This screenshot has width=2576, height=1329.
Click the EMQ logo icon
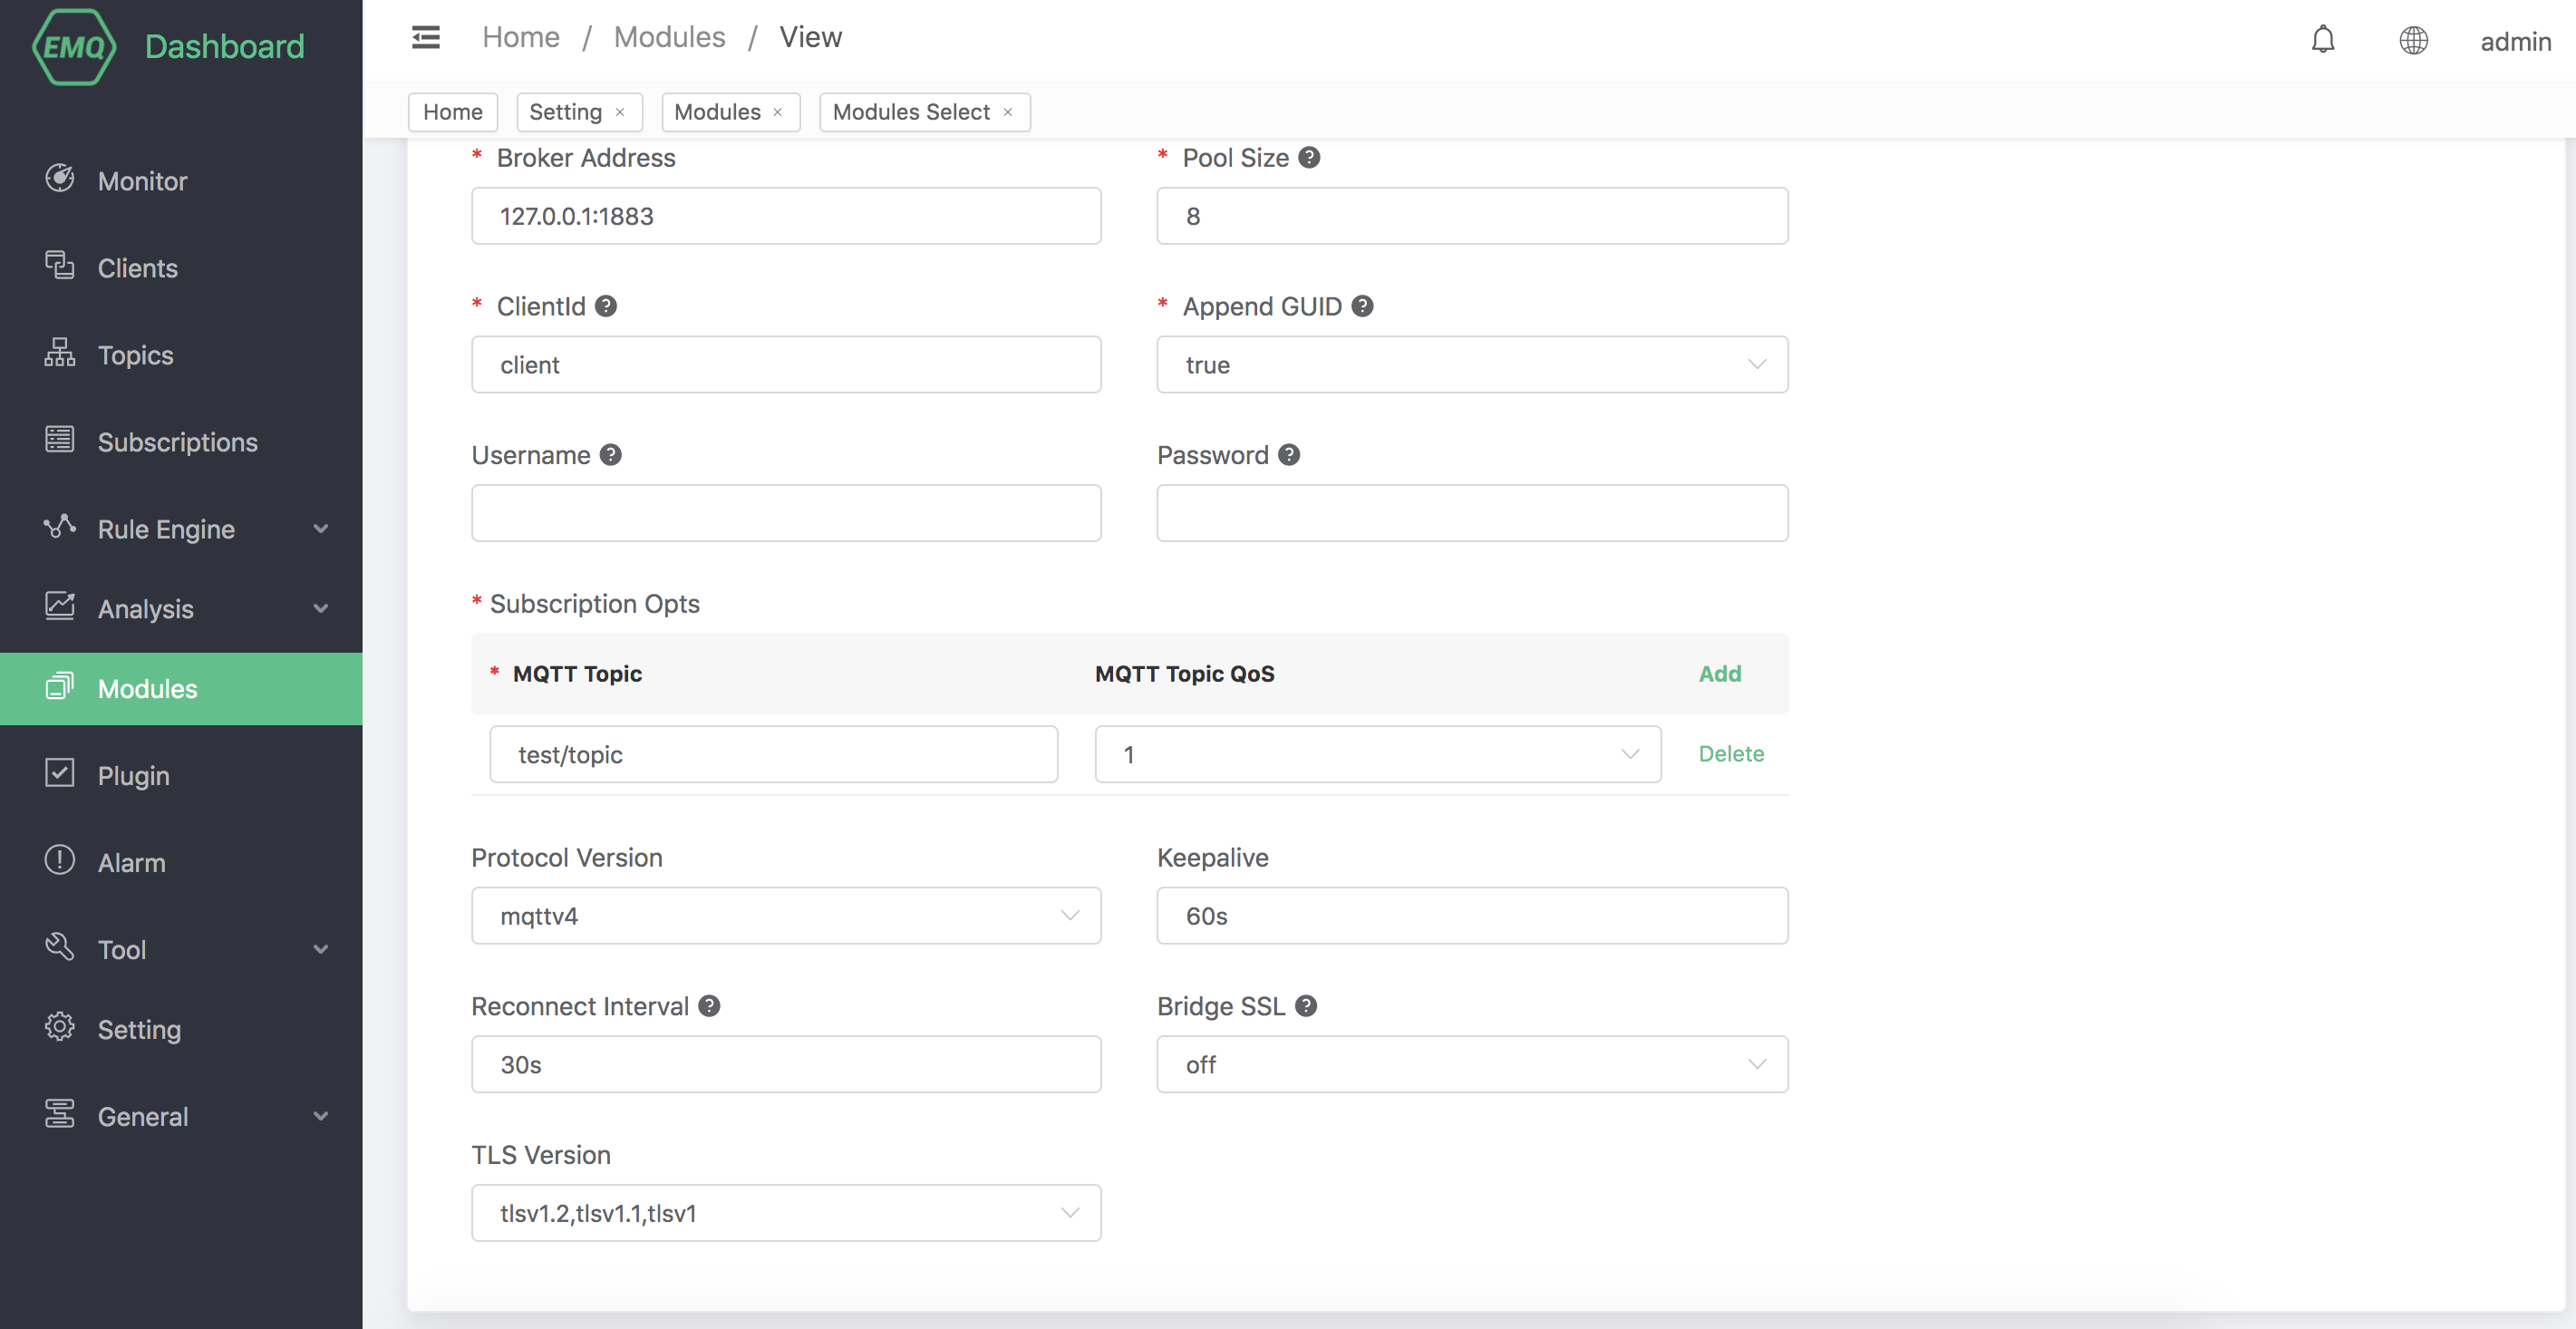pyautogui.click(x=73, y=46)
